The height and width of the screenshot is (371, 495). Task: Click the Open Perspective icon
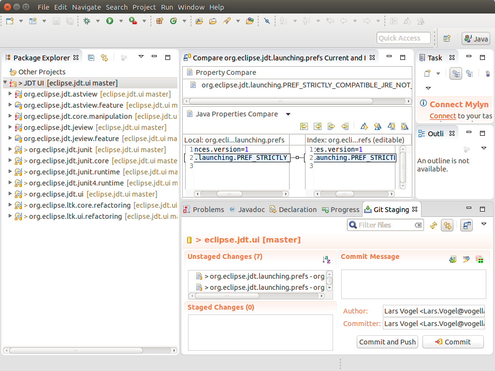[447, 39]
